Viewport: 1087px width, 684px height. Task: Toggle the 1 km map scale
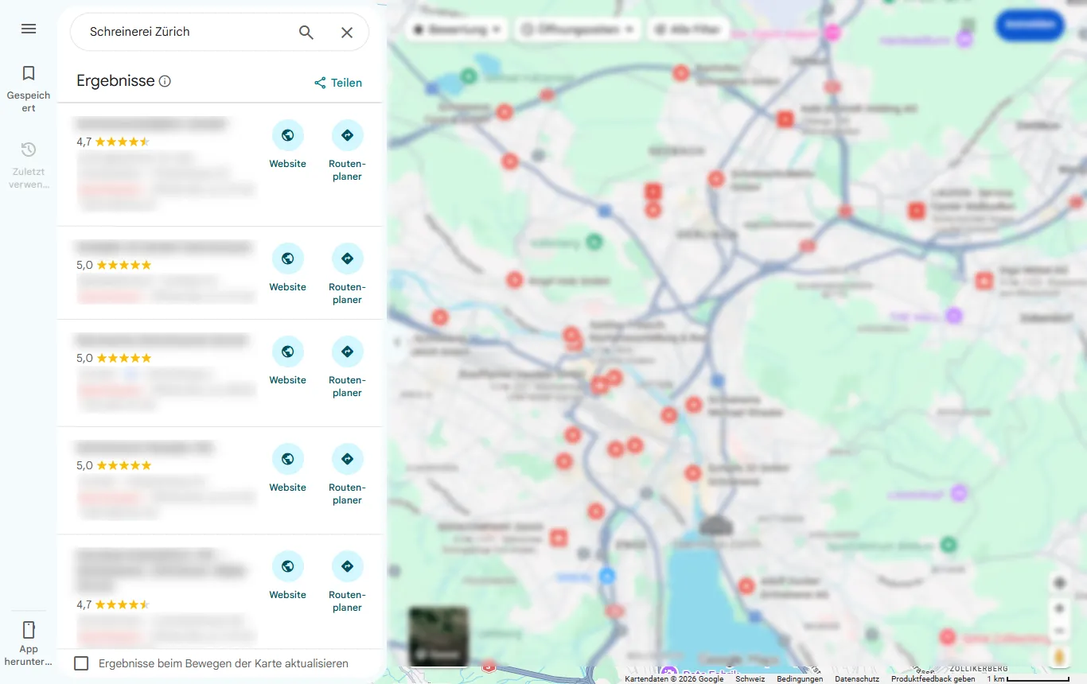click(x=1027, y=679)
